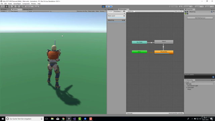Toggle Mute Audio in Game view
215x121 pixels.
[x=91, y=11]
